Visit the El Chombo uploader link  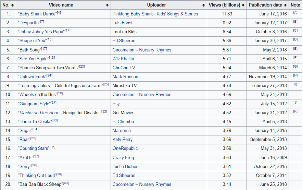[x=123, y=121]
